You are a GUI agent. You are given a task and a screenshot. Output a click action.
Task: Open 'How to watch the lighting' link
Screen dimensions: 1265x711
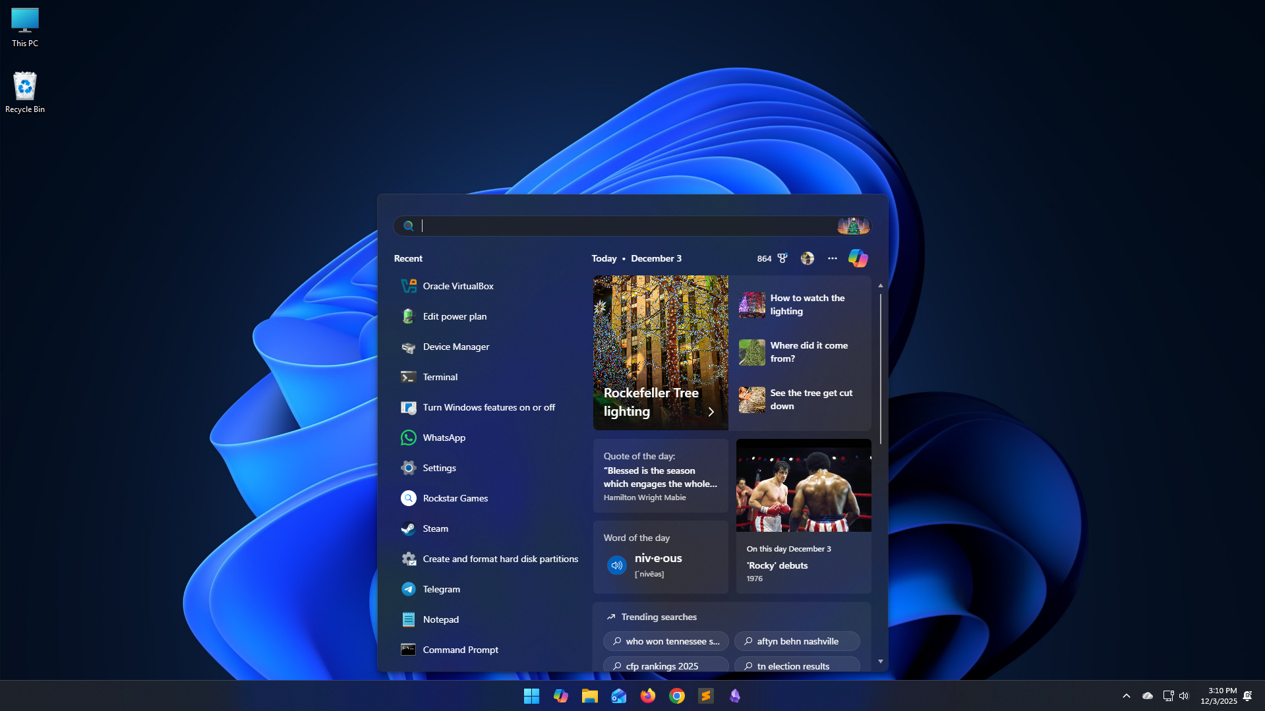coord(807,304)
